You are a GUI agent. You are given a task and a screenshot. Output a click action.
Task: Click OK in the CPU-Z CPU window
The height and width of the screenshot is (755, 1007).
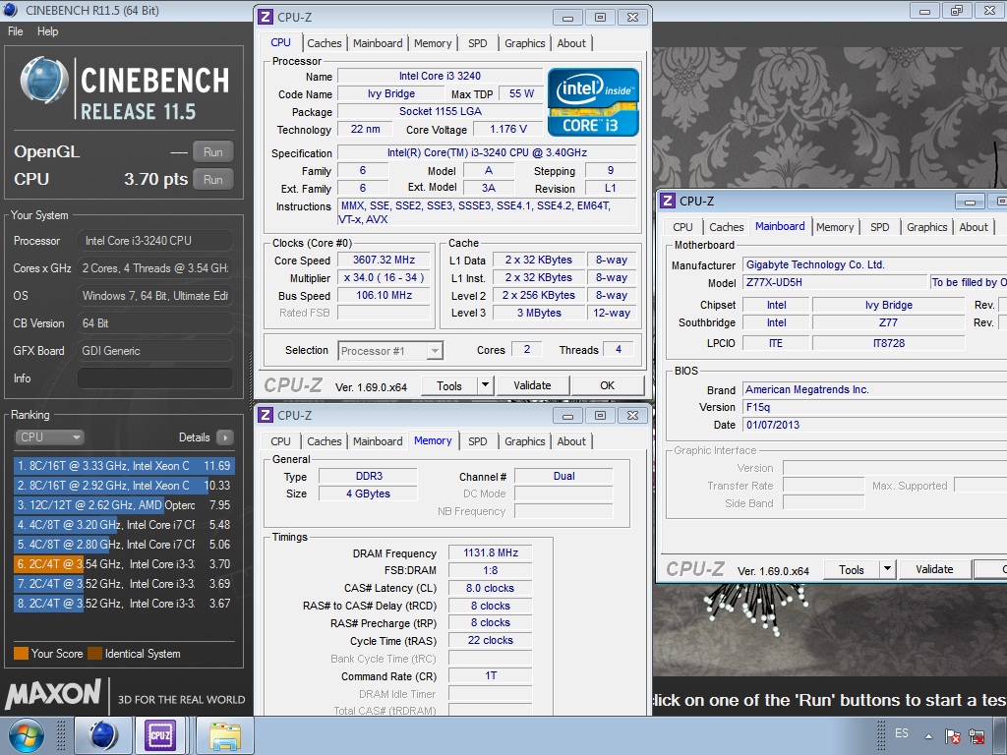point(607,385)
